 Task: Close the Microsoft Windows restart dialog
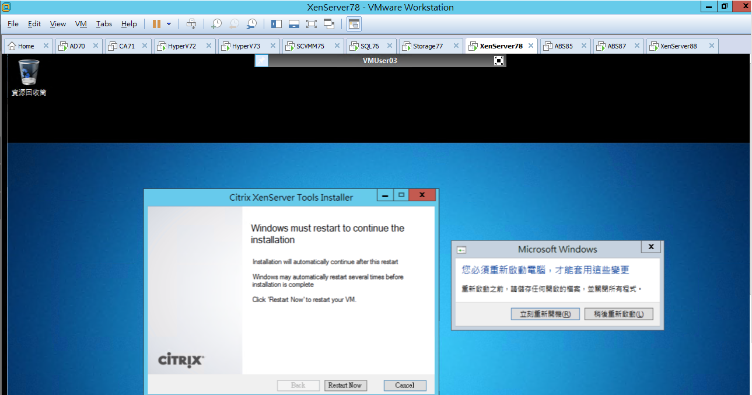pyautogui.click(x=651, y=247)
